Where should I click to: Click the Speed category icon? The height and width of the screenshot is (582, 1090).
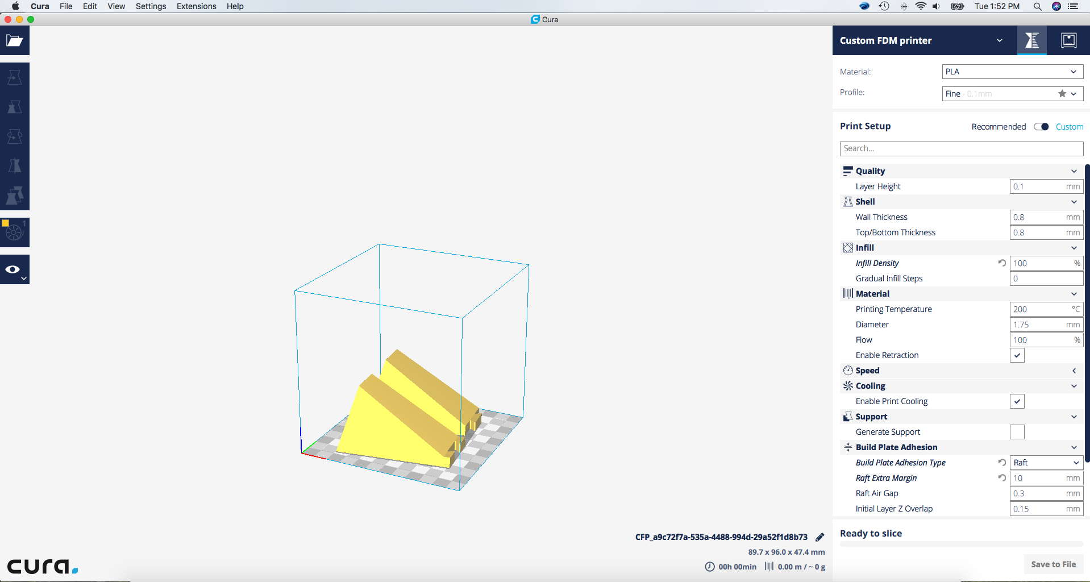[848, 370]
